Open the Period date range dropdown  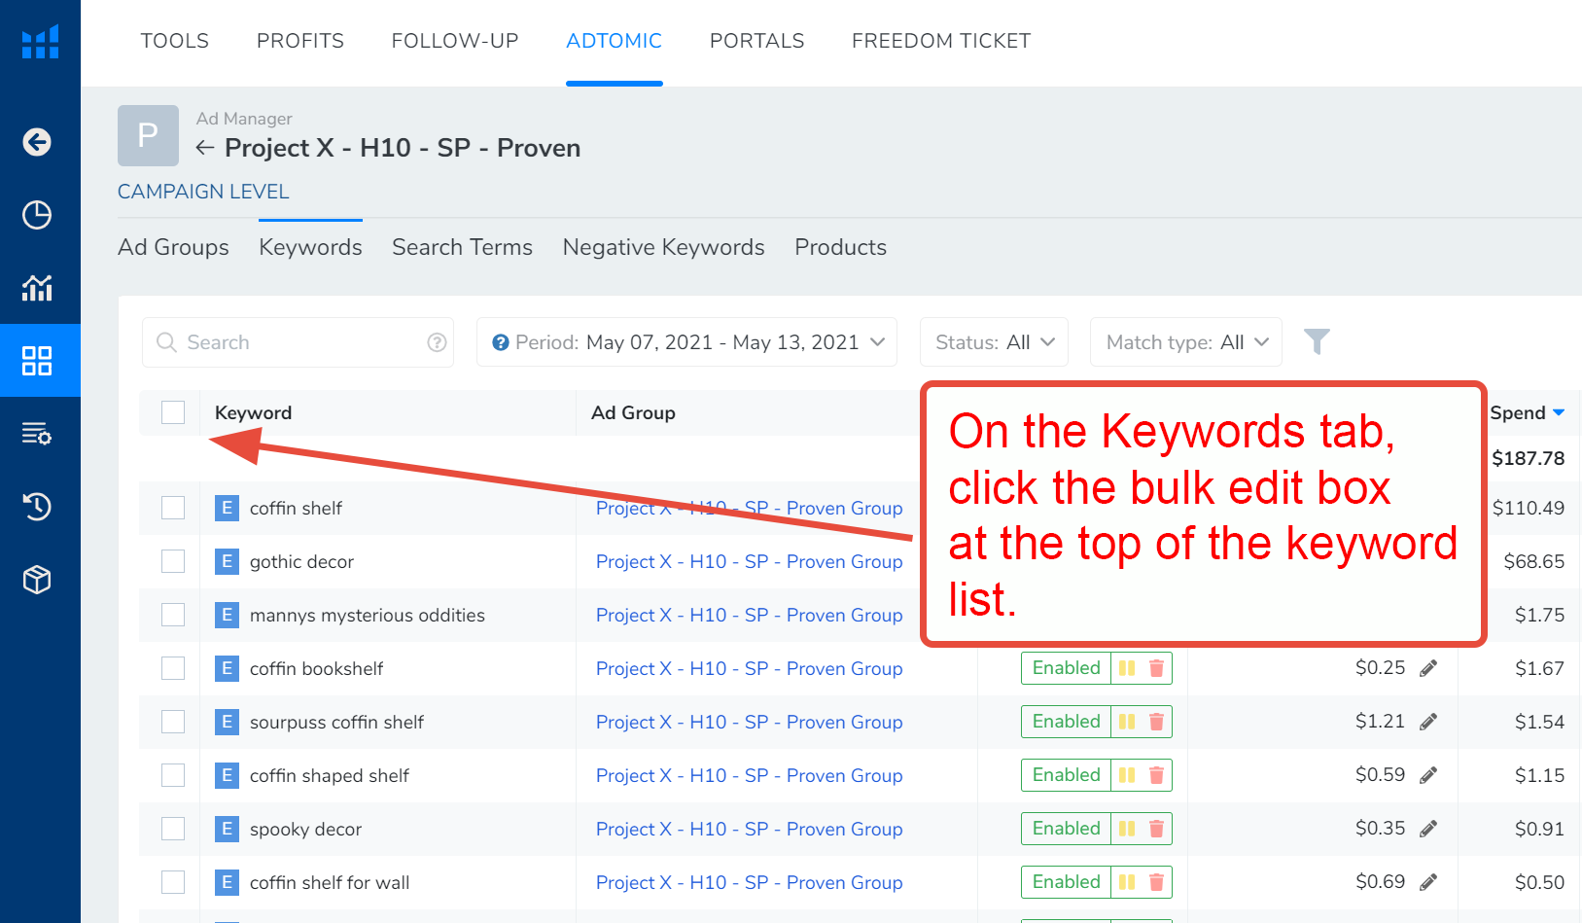pyautogui.click(x=686, y=342)
